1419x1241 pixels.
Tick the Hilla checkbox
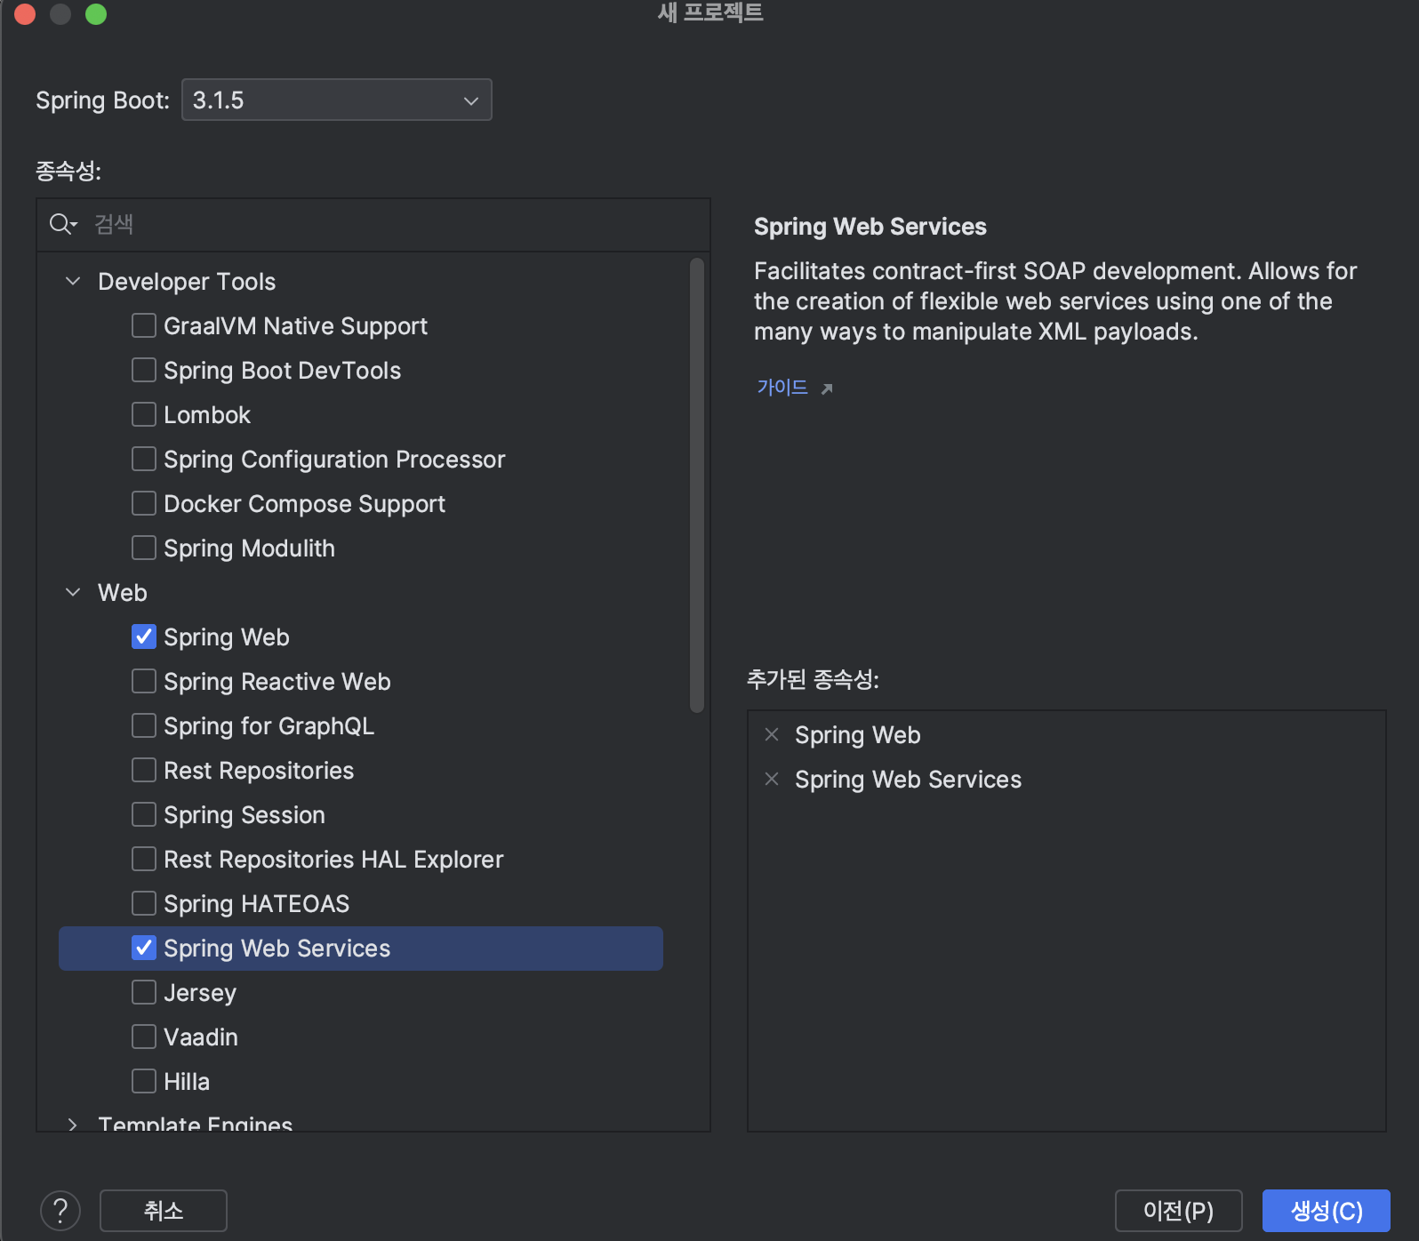click(x=143, y=1081)
